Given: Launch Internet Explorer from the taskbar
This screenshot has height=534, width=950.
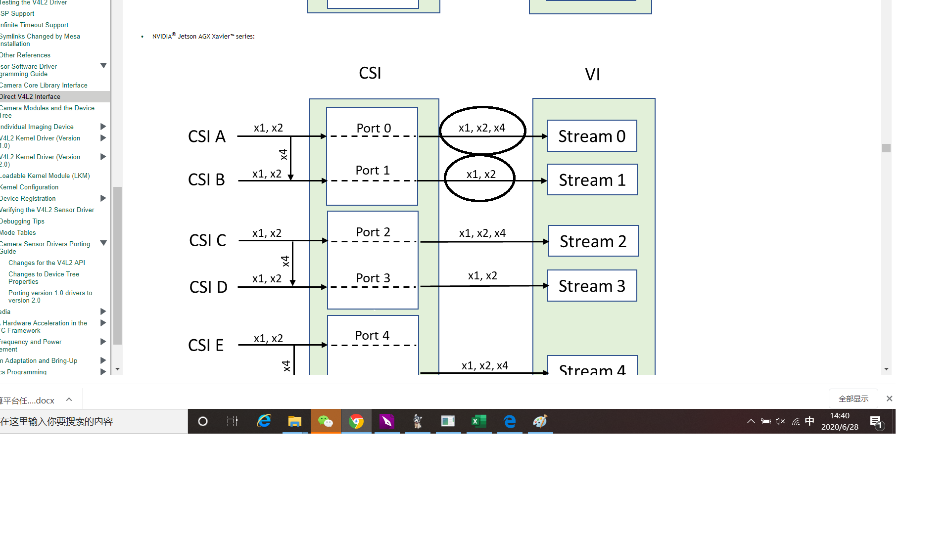Looking at the screenshot, I should [264, 421].
